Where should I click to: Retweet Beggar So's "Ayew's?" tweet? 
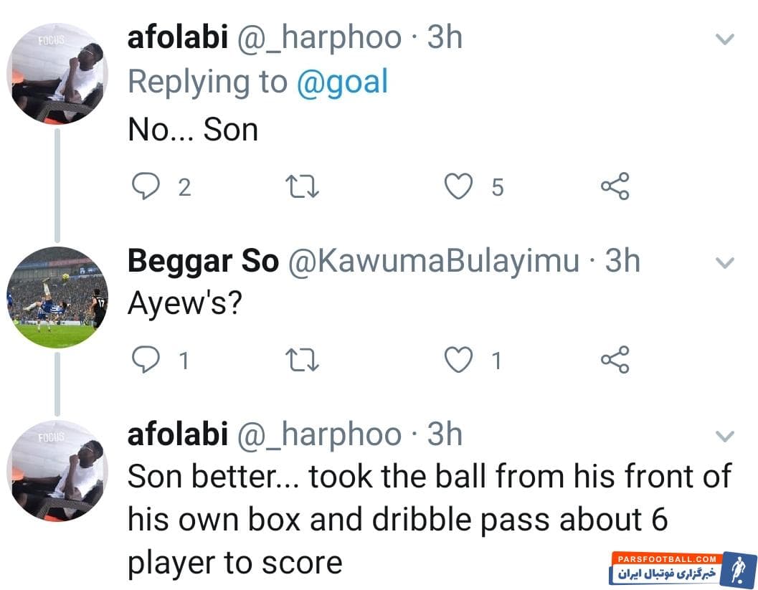pos(302,360)
